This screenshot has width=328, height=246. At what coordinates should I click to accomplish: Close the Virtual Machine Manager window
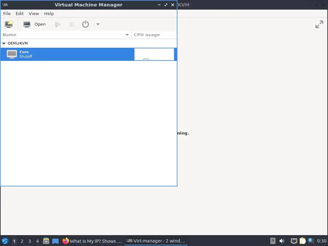pos(173,5)
